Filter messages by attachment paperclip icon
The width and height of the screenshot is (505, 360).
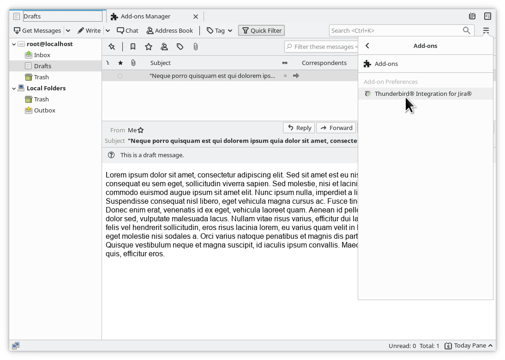196,47
